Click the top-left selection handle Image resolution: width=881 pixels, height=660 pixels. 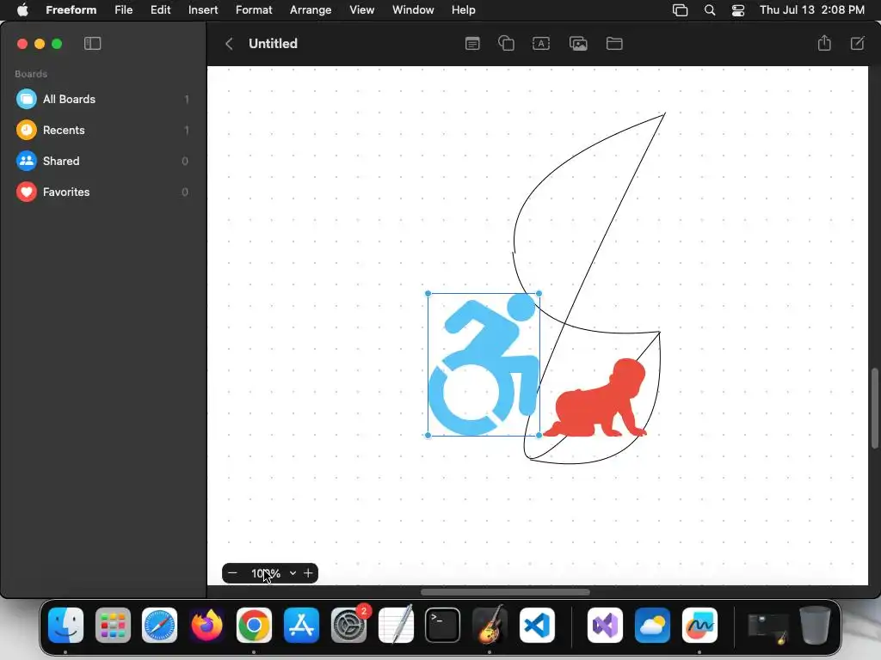[428, 294]
